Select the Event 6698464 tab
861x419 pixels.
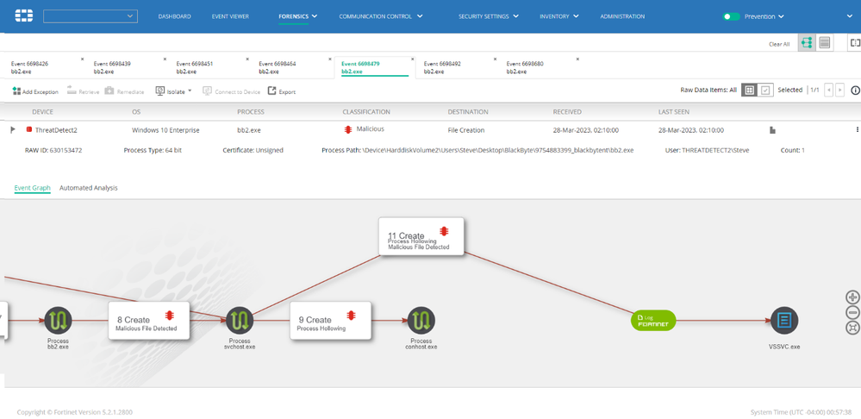click(278, 67)
